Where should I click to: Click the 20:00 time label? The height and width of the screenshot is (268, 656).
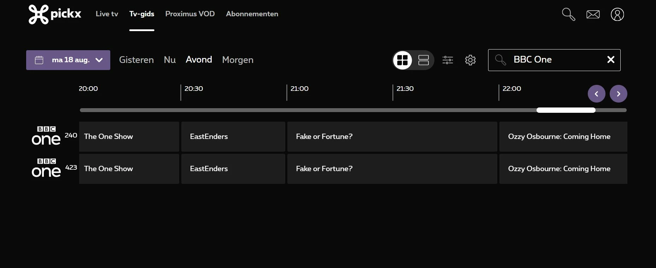coord(88,89)
